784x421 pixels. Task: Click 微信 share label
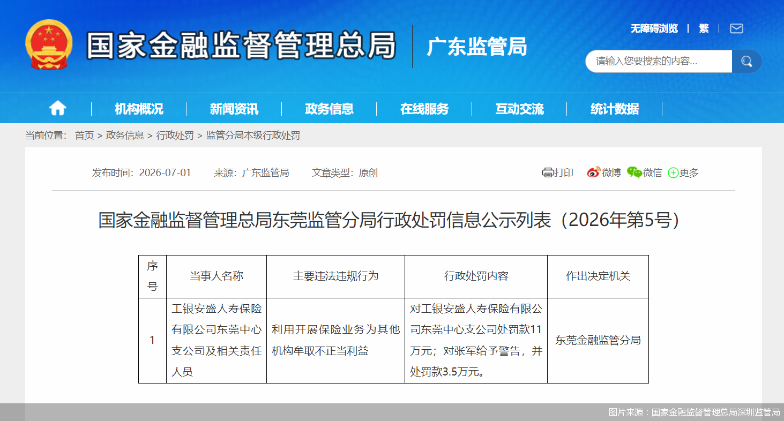click(x=653, y=172)
